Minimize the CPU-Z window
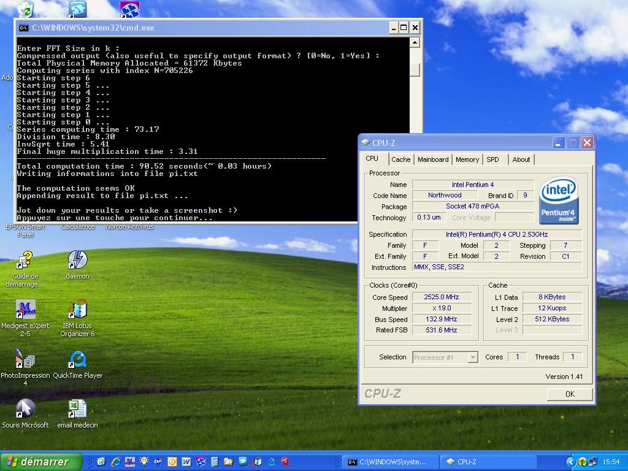628x471 pixels. click(558, 142)
